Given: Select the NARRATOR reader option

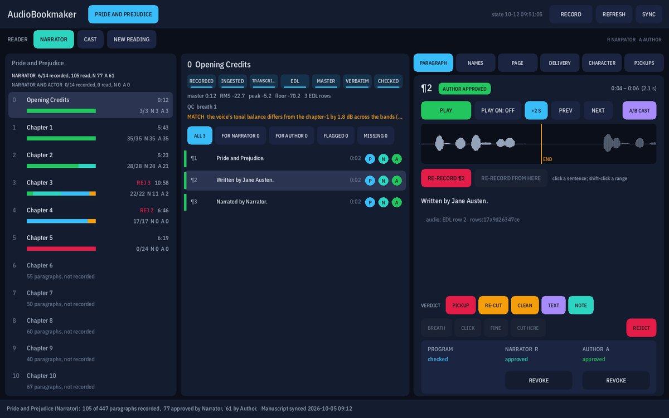Looking at the screenshot, I should coord(54,40).
